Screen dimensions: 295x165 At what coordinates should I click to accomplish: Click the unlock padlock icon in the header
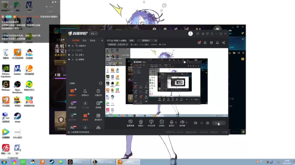point(205,43)
